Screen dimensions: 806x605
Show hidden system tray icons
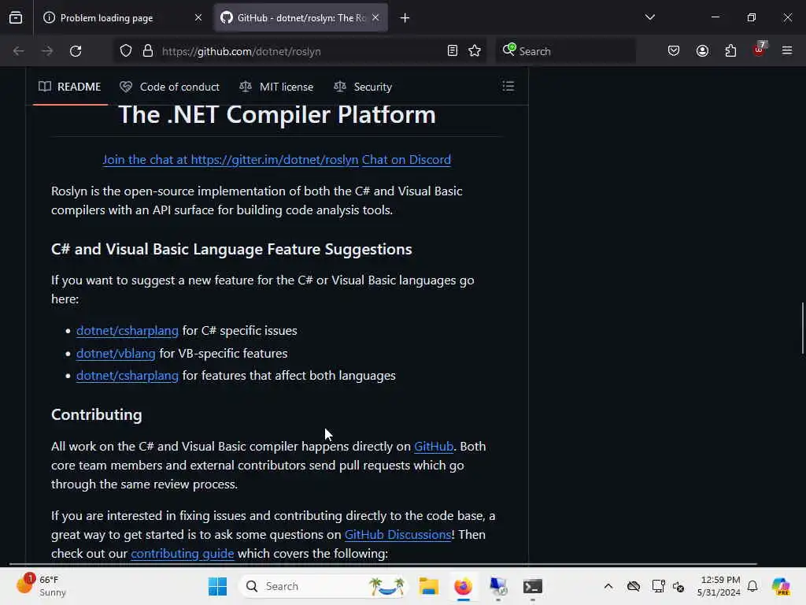tap(608, 586)
